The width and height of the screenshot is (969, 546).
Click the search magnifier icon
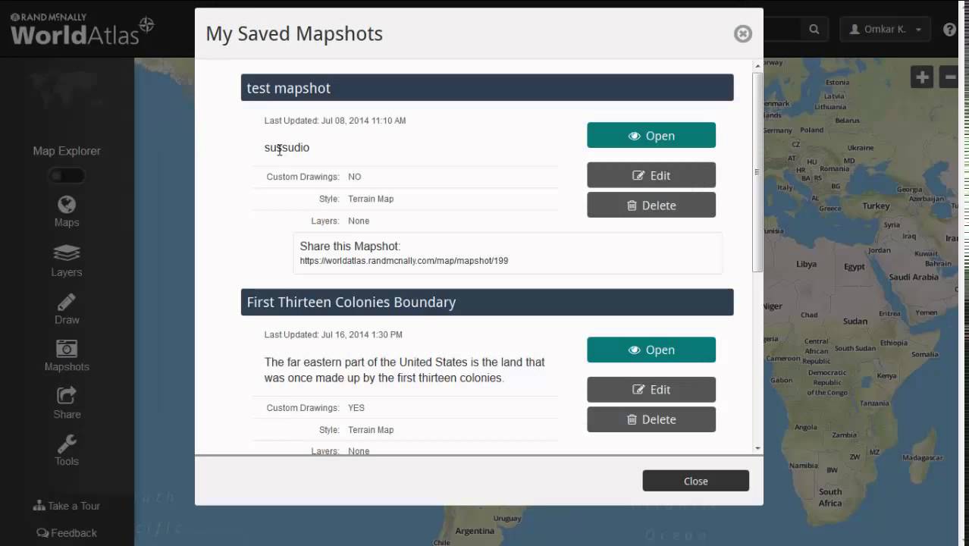tap(814, 30)
